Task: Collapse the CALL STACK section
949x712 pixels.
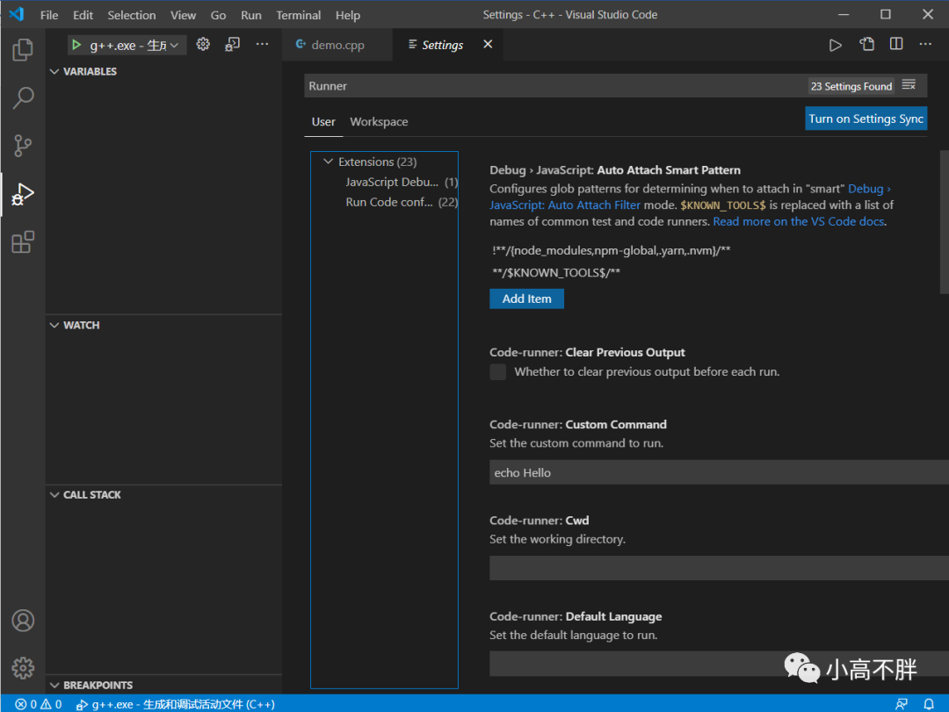Action: coord(54,495)
